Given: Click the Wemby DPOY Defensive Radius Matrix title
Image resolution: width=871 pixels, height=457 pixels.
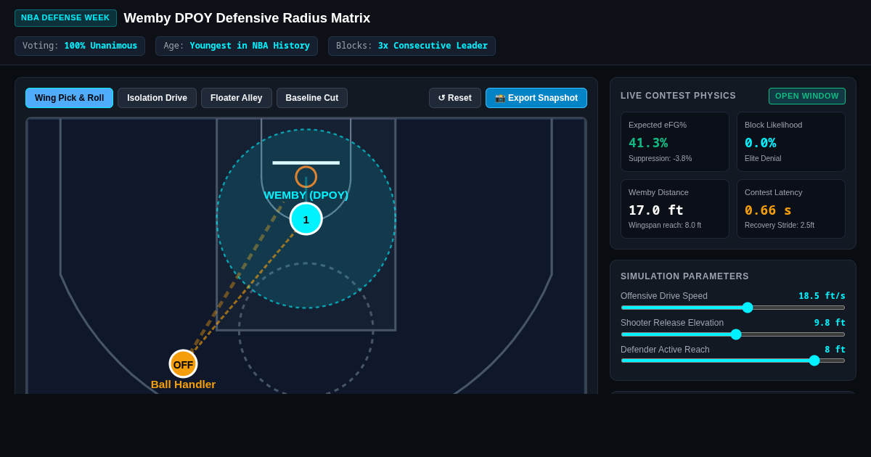Looking at the screenshot, I should [x=247, y=18].
